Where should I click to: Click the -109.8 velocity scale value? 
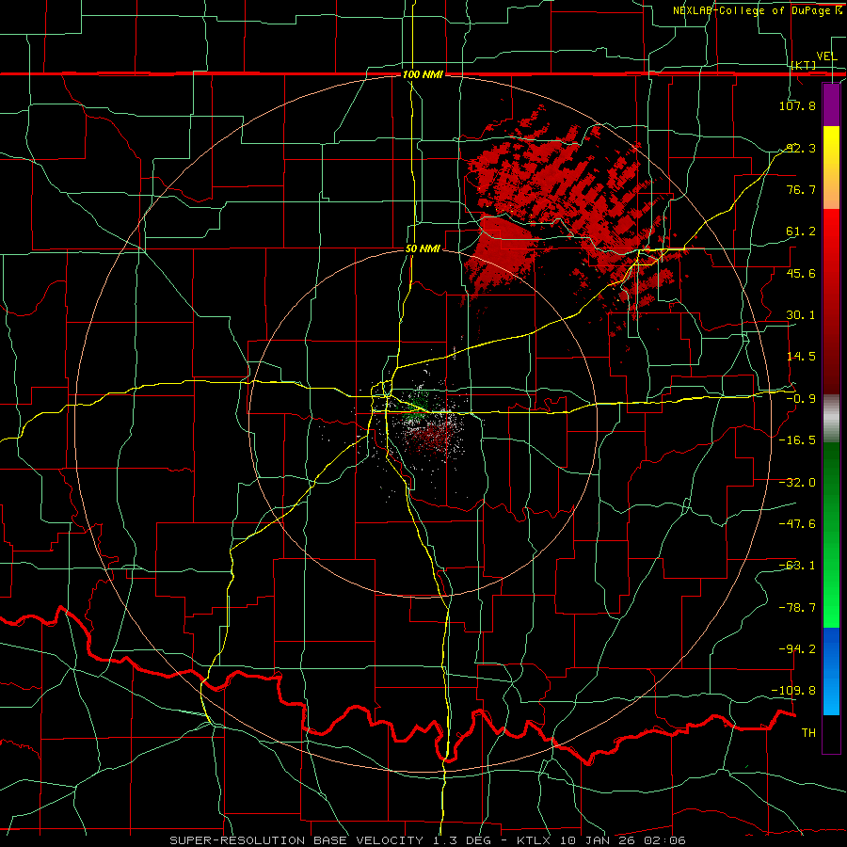(793, 691)
